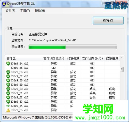Click the 总体进度 progress bar
Screen dimensions: 129x122
point(73,47)
